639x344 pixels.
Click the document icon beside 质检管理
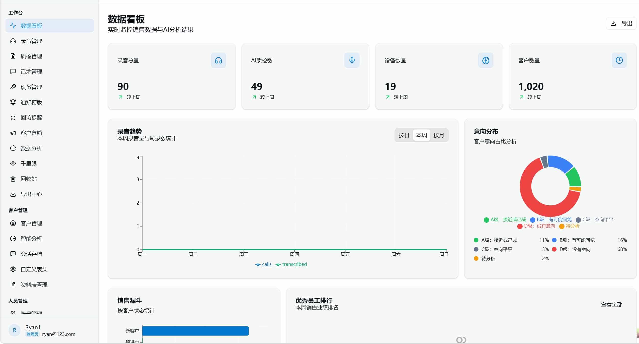[13, 56]
